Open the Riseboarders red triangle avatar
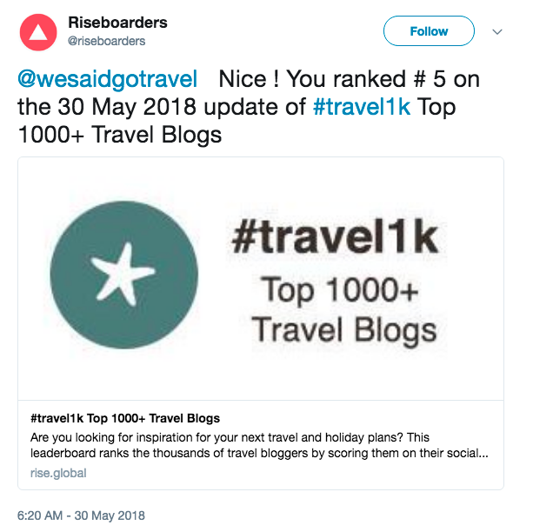Screen dimensions: 533x532 (38, 32)
